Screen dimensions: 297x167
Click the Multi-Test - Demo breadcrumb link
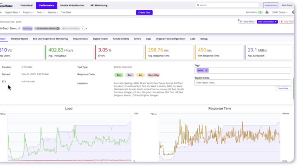coord(13,22)
